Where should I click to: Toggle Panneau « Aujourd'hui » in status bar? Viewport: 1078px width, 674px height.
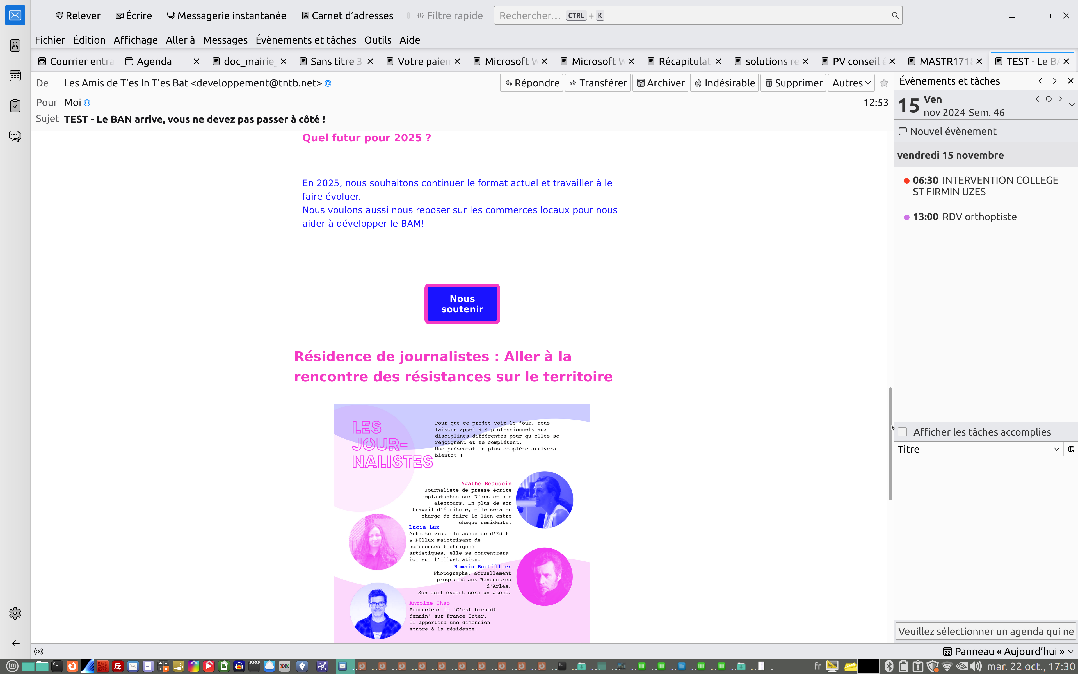point(1008,651)
